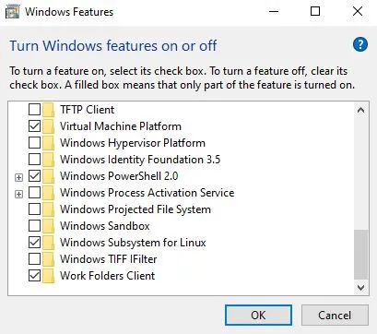
Task: Select the Windows Sandbox folder icon
Action: [x=48, y=226]
